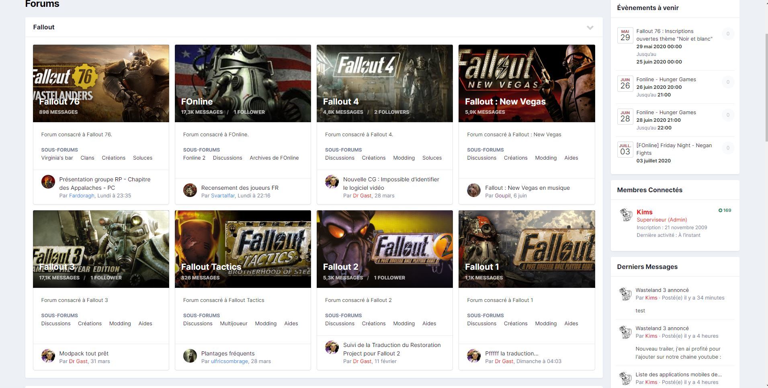The height and width of the screenshot is (388, 768).
Task: Open the Fallout 1 forum banner
Action: click(x=527, y=249)
